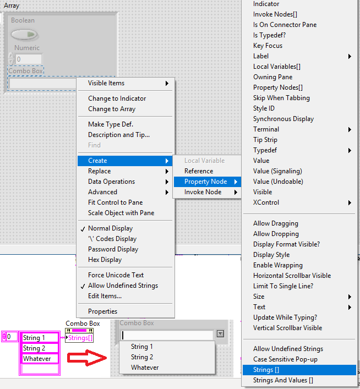Screen dimensions: 360x389
Task: Select Key Focus property
Action: tap(299, 46)
